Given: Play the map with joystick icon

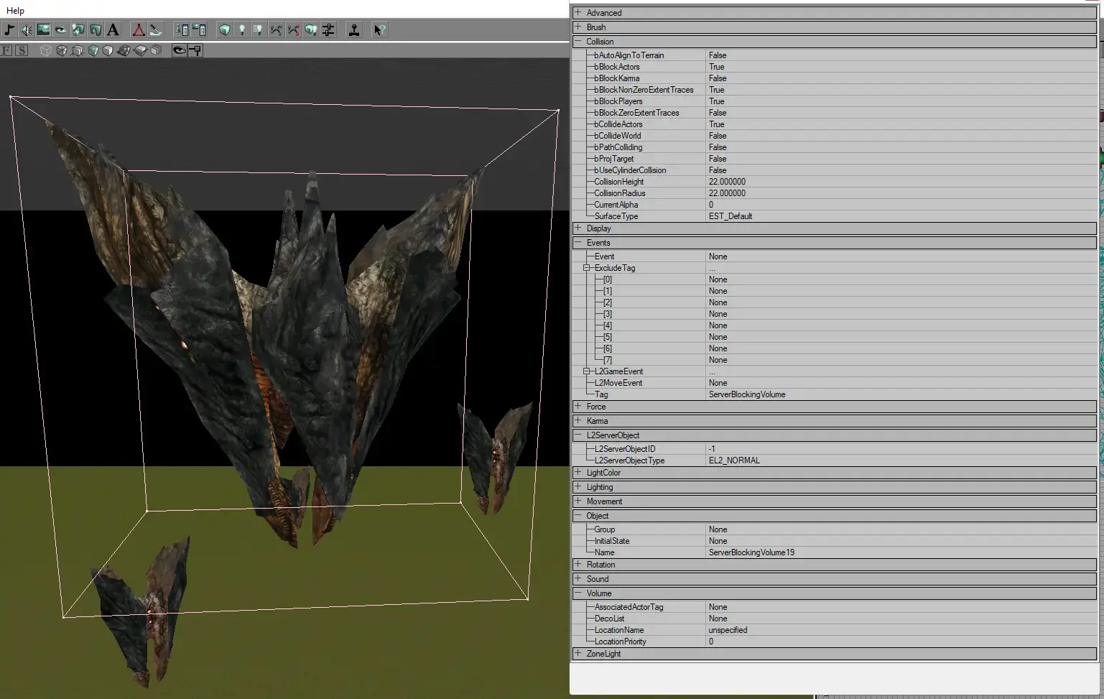Looking at the screenshot, I should [x=354, y=29].
